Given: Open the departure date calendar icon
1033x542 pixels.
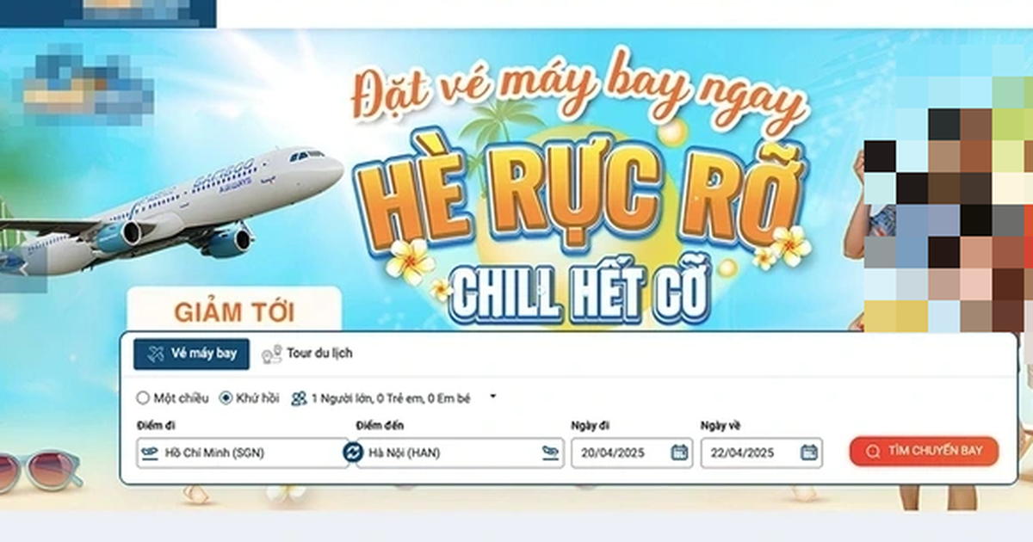Looking at the screenshot, I should [x=679, y=453].
